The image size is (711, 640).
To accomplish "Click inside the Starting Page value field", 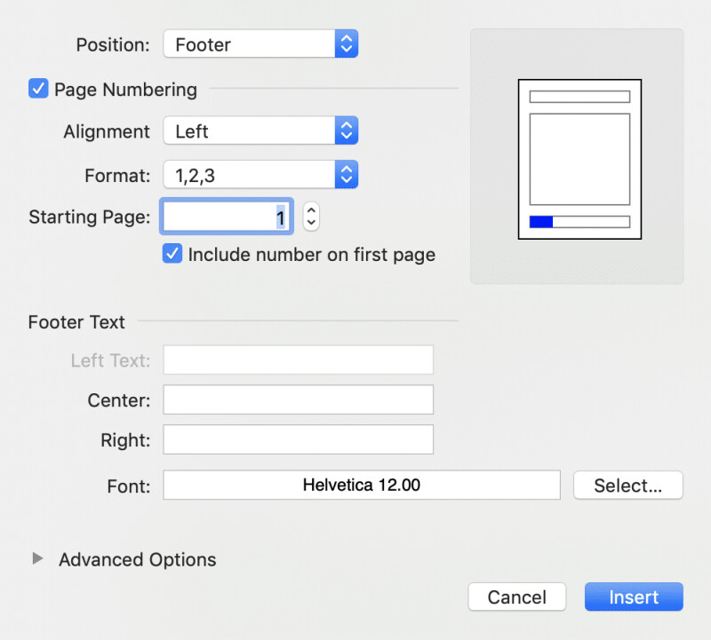I will click(x=225, y=216).
